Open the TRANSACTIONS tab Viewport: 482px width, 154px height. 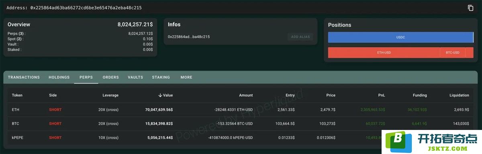tap(24, 77)
